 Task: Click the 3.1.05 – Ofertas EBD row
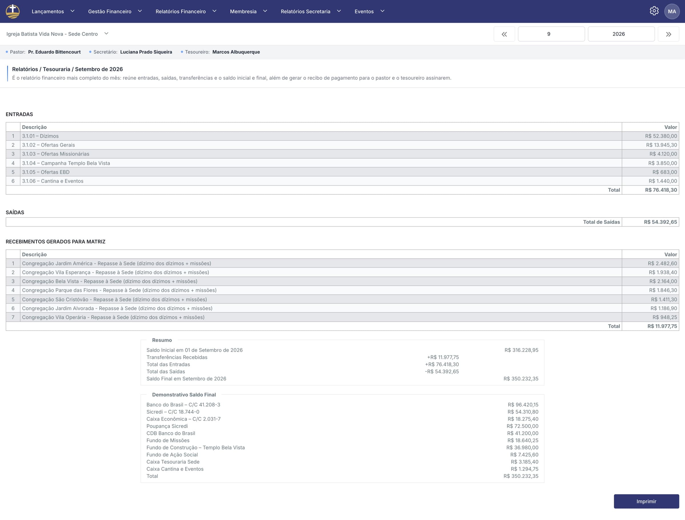point(342,172)
